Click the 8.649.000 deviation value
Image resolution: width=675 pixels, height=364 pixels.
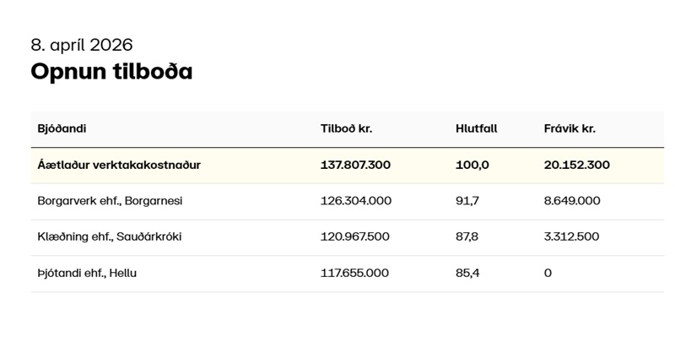pyautogui.click(x=572, y=201)
